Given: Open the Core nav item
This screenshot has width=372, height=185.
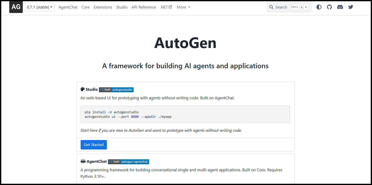Looking at the screenshot, I should tap(85, 7).
